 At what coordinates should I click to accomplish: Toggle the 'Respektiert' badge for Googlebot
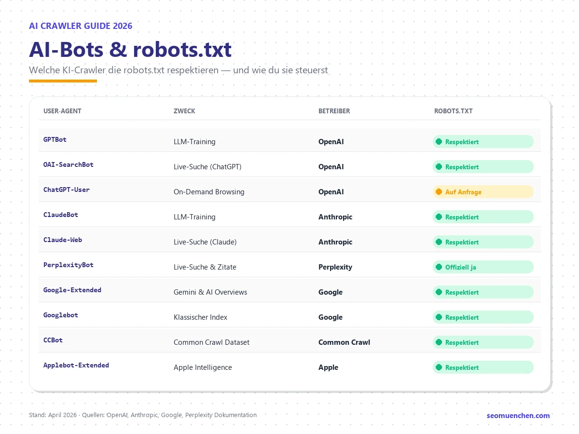pos(483,317)
